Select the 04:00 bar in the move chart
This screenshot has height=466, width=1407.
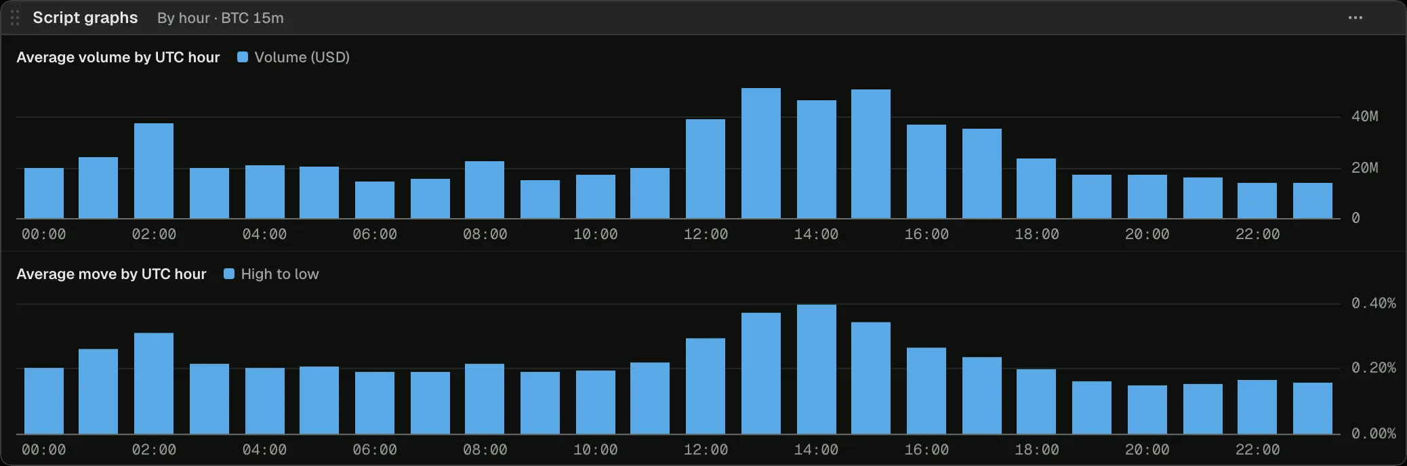click(265, 401)
